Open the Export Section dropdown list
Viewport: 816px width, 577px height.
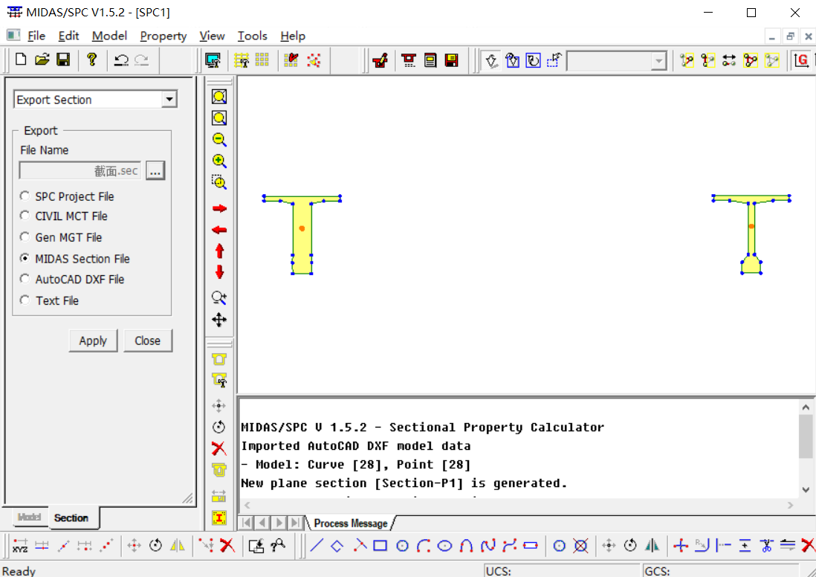click(169, 100)
